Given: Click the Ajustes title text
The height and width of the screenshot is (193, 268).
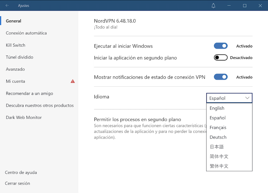Looking at the screenshot, I should (x=23, y=6).
